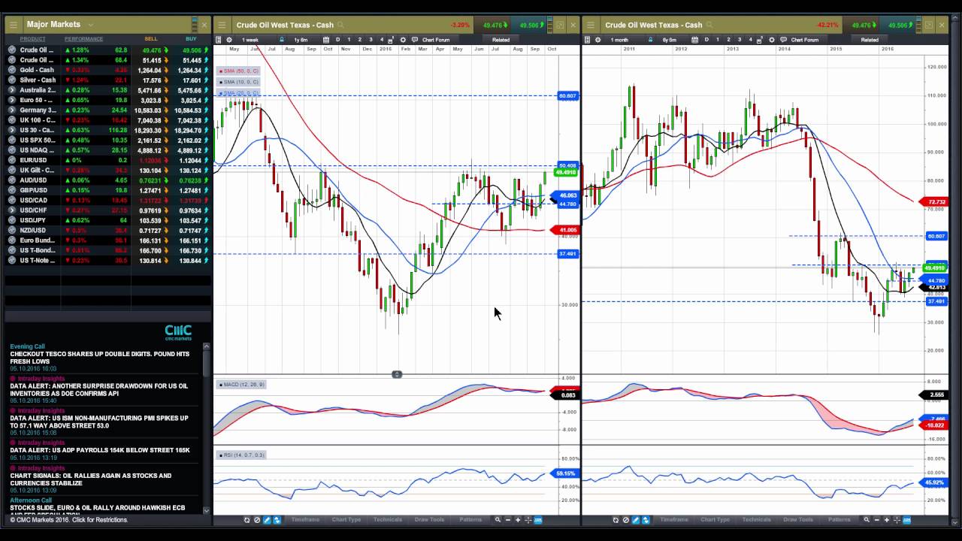
Task: Click chart icon beside Gold - Cash row
Action: [x=12, y=70]
